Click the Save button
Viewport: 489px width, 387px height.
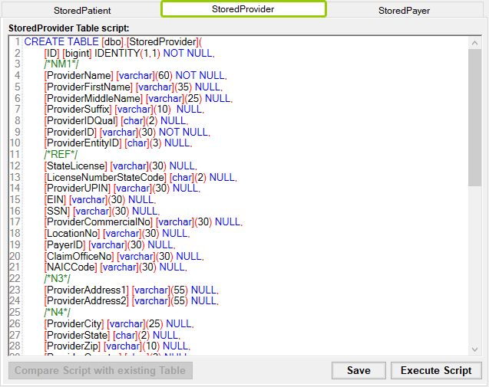click(x=358, y=370)
